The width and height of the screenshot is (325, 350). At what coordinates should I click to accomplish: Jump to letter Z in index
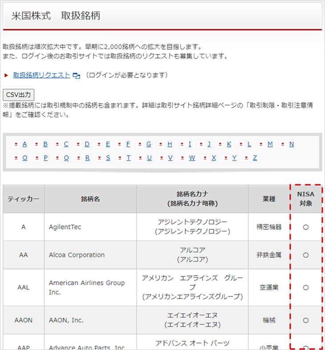tap(255, 158)
